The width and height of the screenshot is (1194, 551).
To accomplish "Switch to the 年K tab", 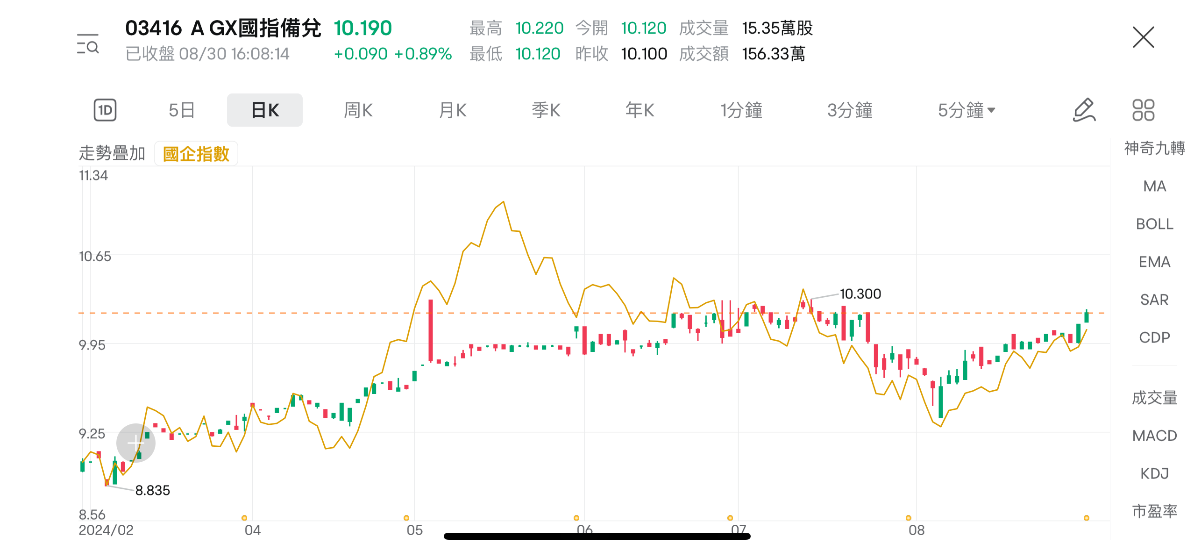I will [640, 110].
